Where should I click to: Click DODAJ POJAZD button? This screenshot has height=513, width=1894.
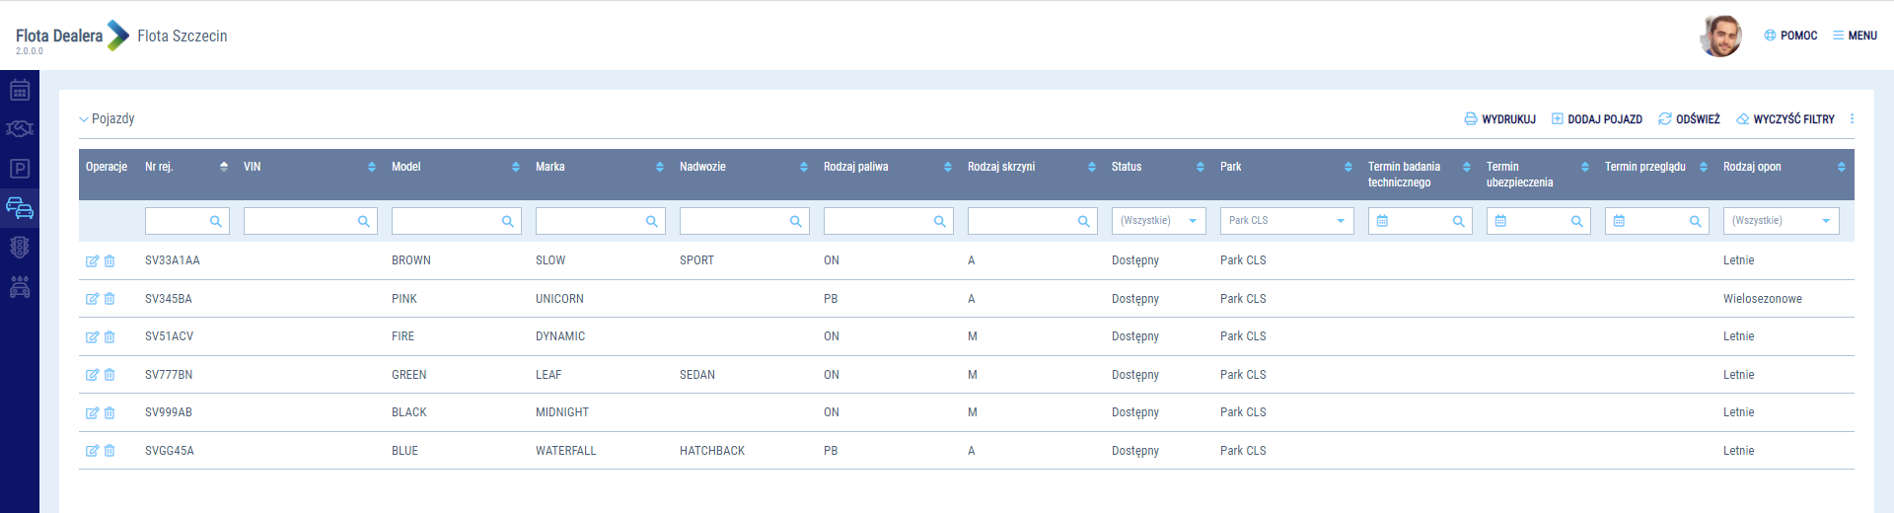click(1596, 119)
